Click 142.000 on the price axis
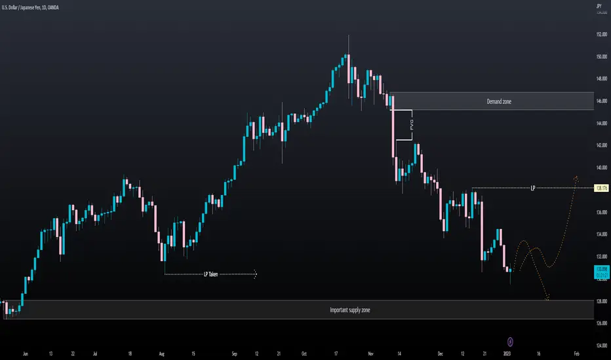Image resolution: width=611 pixels, height=360 pixels. (602, 145)
